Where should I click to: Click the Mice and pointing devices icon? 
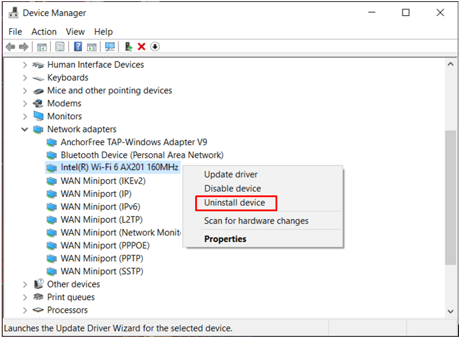pos(38,91)
